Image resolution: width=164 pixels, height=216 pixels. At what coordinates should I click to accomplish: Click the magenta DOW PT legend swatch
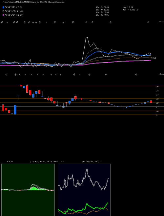(4, 15)
